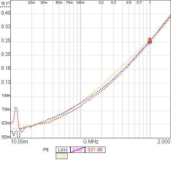
Task: Click the 100m frequency gridline label
Action: 80,3
